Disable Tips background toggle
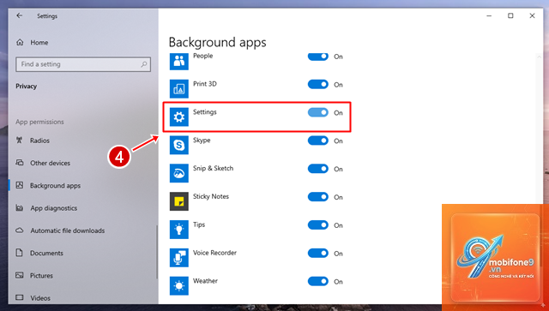This screenshot has width=549, height=311. pyautogui.click(x=318, y=225)
